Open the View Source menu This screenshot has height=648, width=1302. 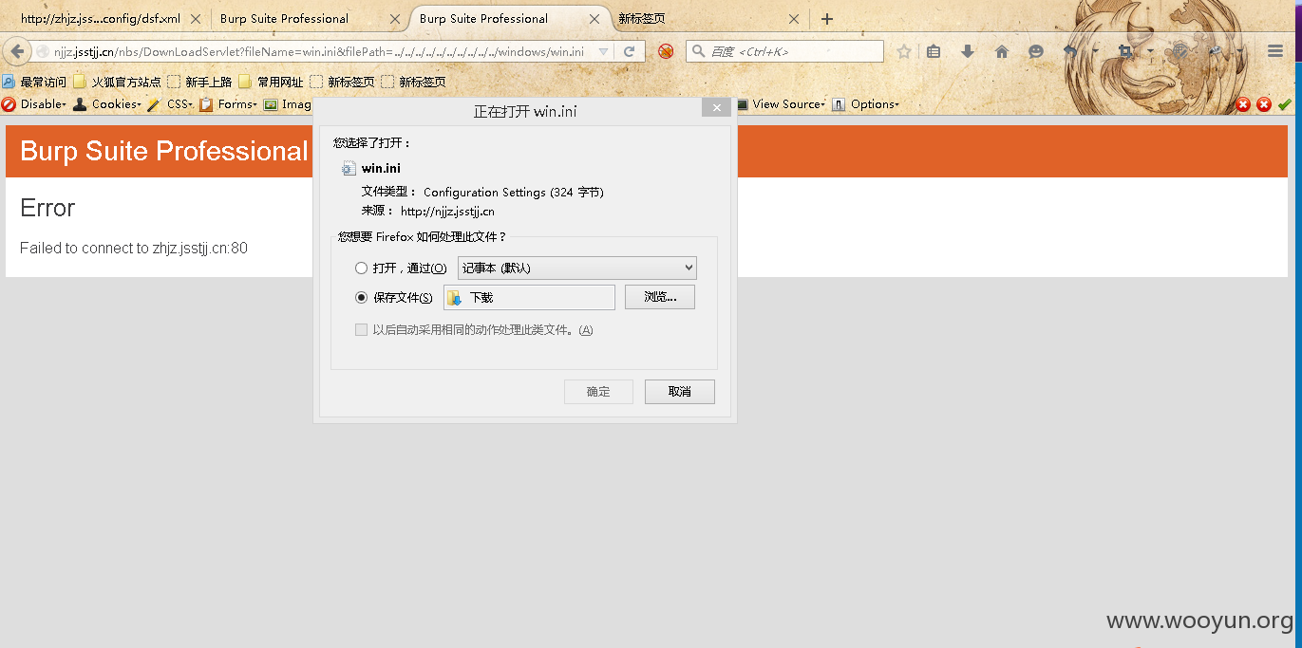pyautogui.click(x=780, y=104)
